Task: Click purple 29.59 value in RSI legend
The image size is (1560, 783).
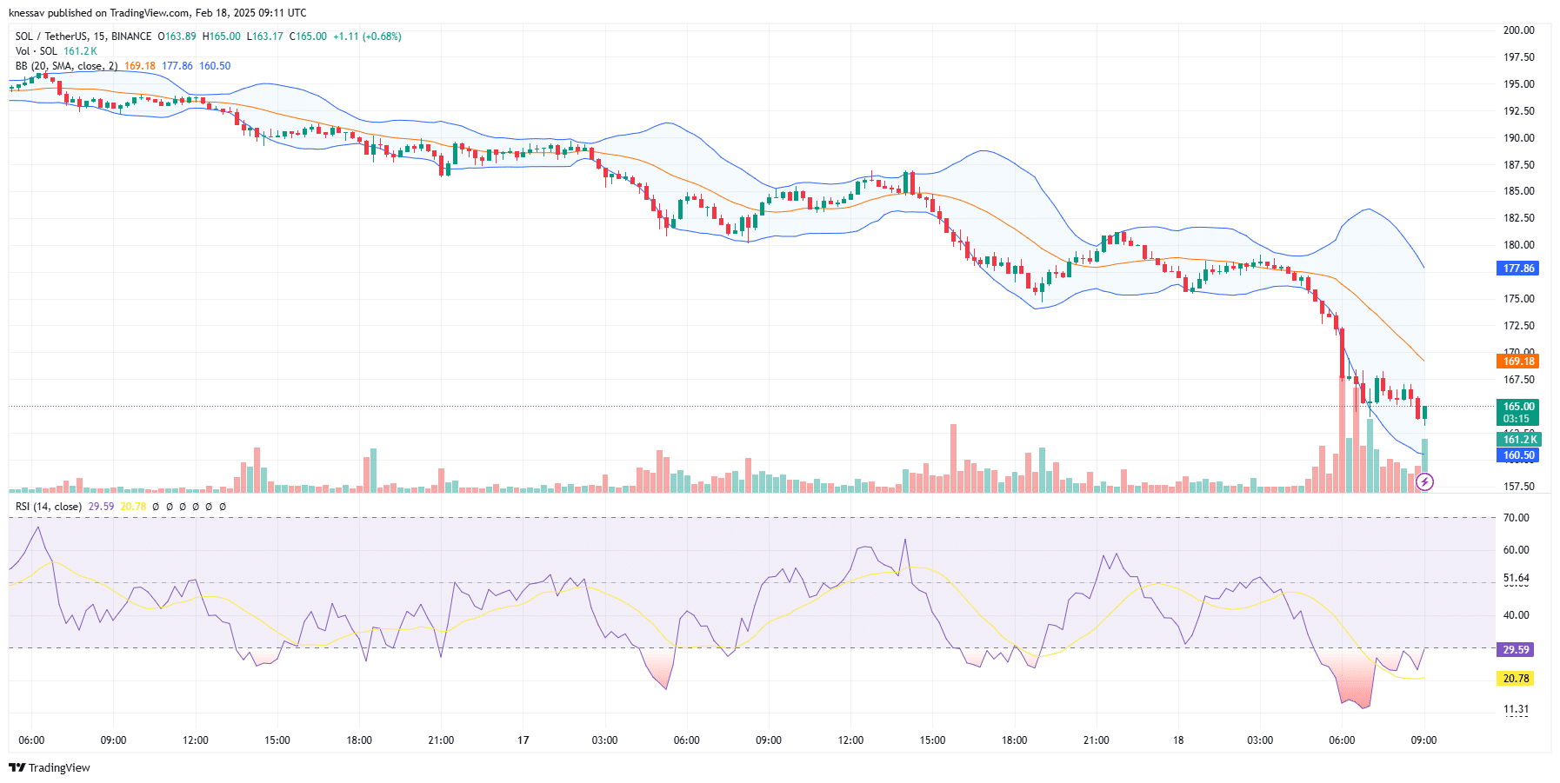Action: (101, 507)
